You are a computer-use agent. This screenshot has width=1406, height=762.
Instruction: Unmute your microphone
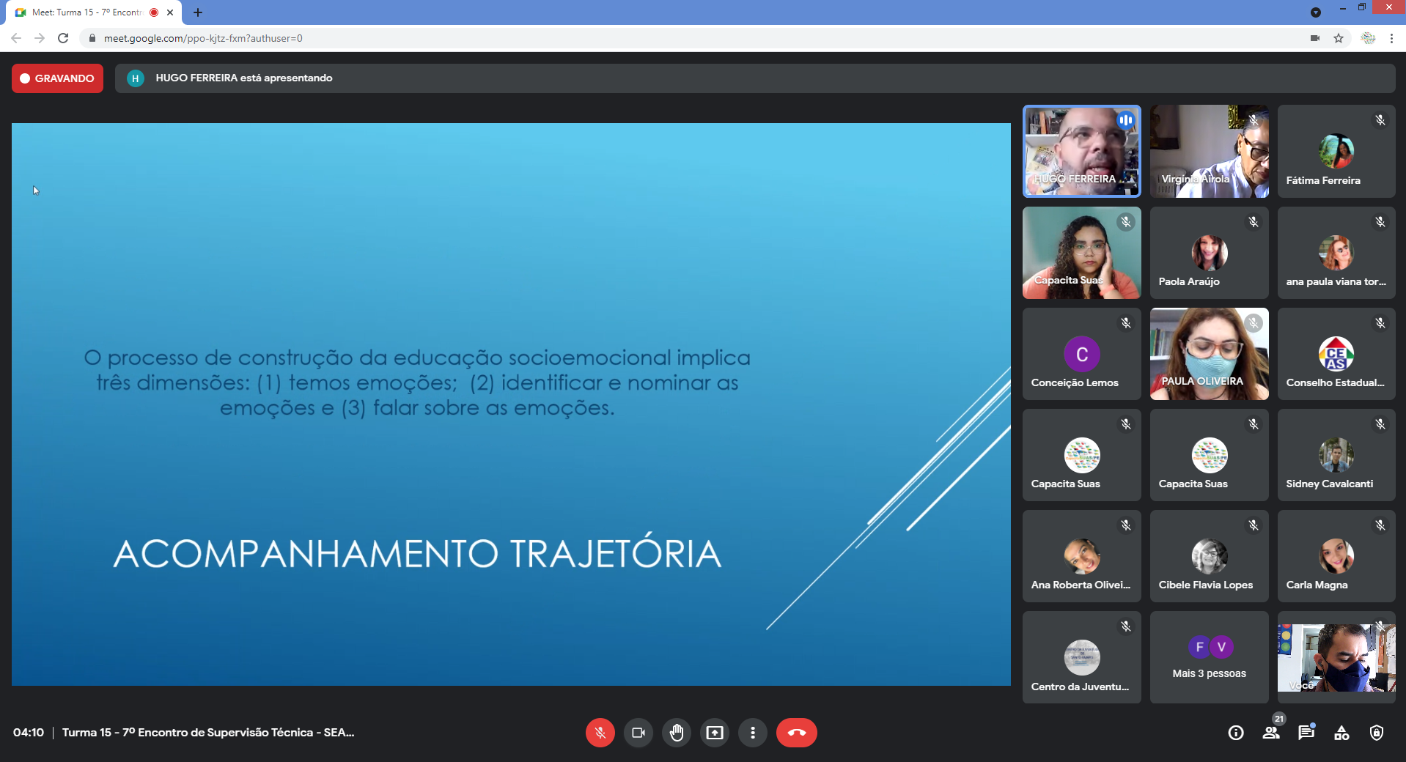(600, 733)
